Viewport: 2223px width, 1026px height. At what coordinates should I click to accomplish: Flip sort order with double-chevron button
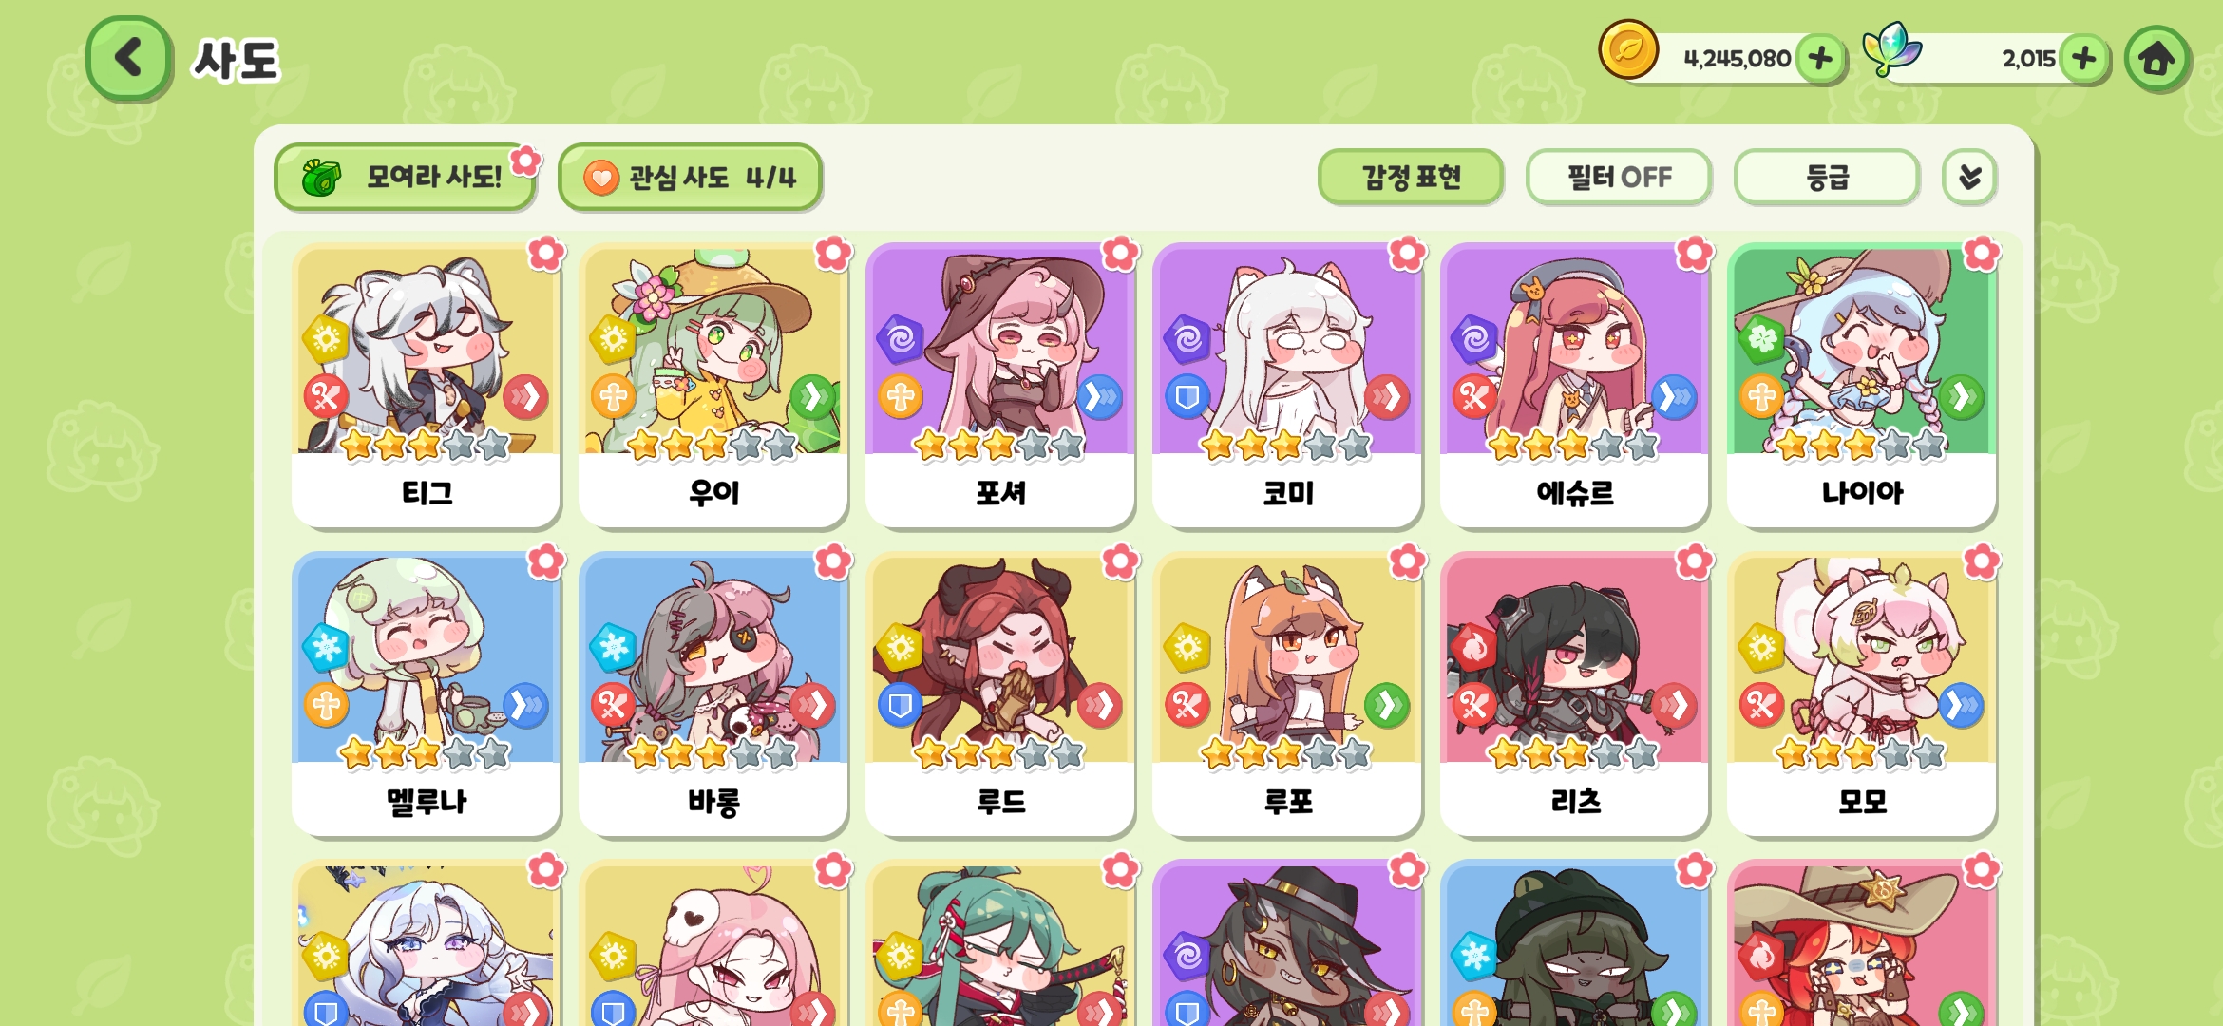(1969, 177)
